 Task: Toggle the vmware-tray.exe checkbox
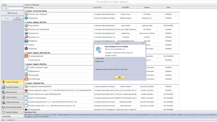coord(29,60)
